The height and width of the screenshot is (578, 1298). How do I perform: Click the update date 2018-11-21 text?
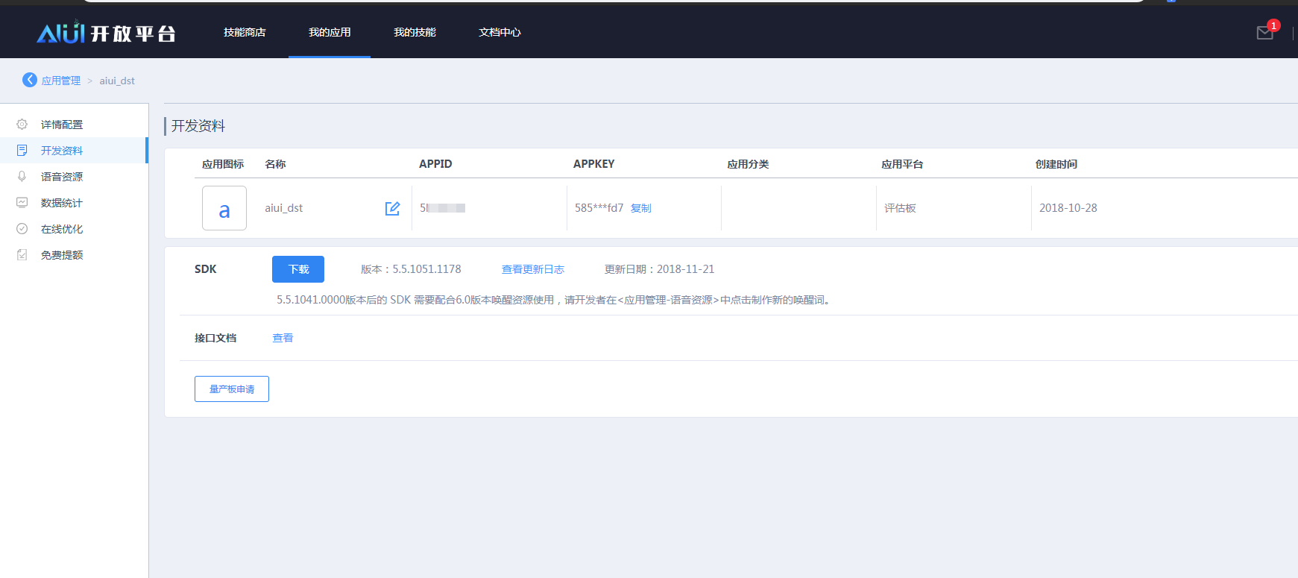coord(659,269)
